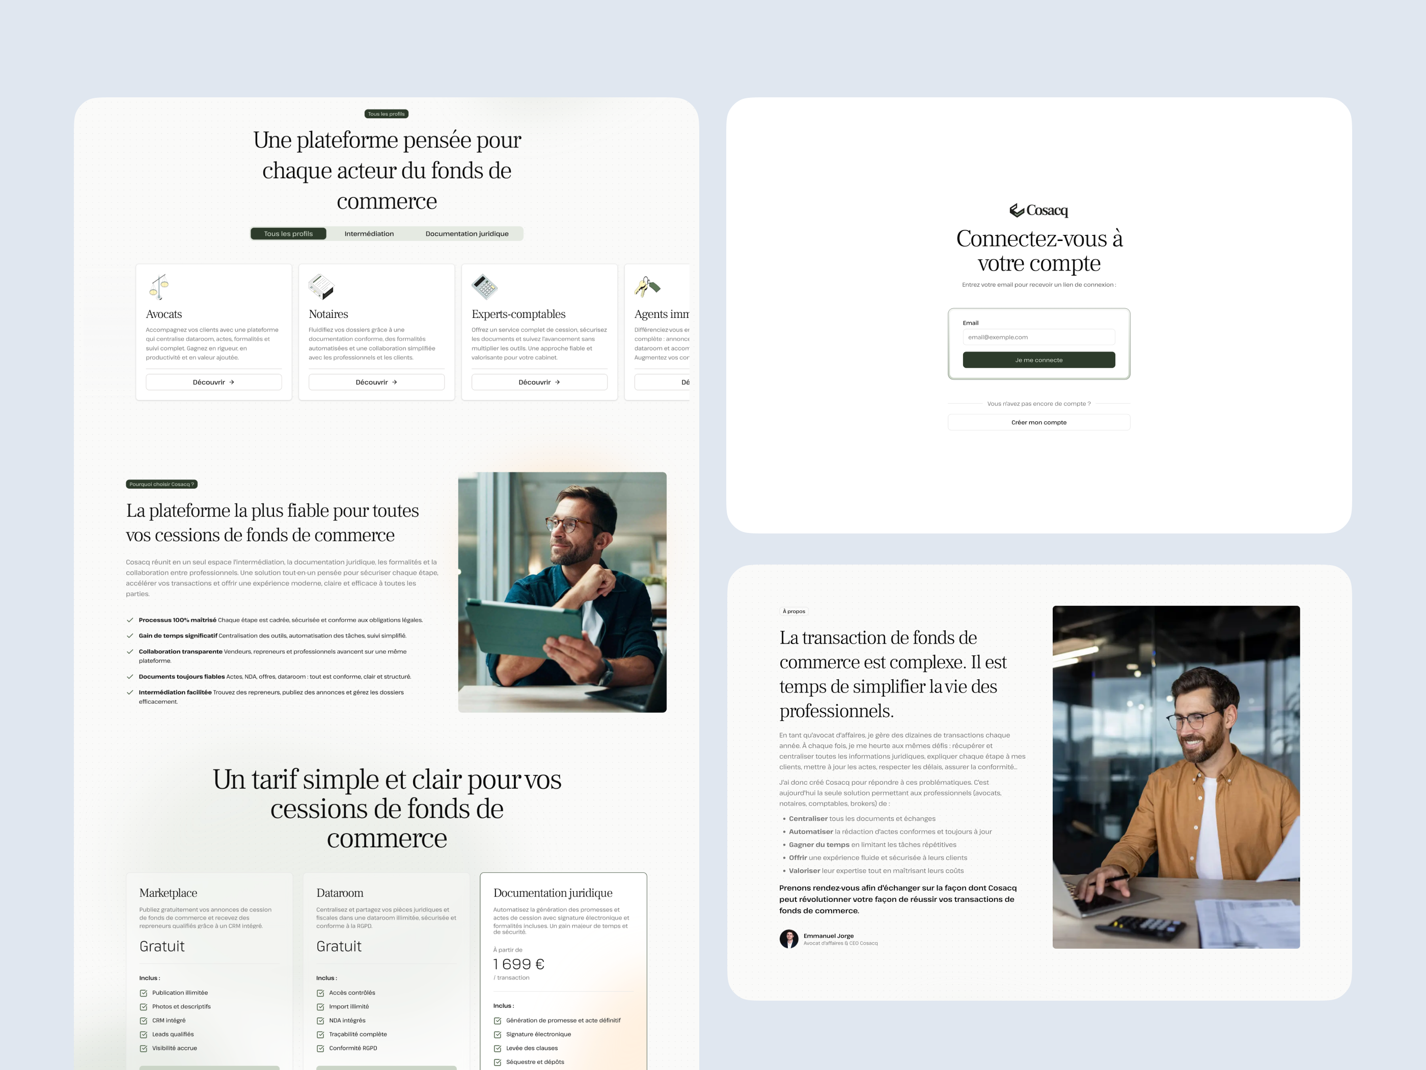Switch to Documentation juridique tab
Viewport: 1426px width, 1070px height.
click(x=467, y=233)
